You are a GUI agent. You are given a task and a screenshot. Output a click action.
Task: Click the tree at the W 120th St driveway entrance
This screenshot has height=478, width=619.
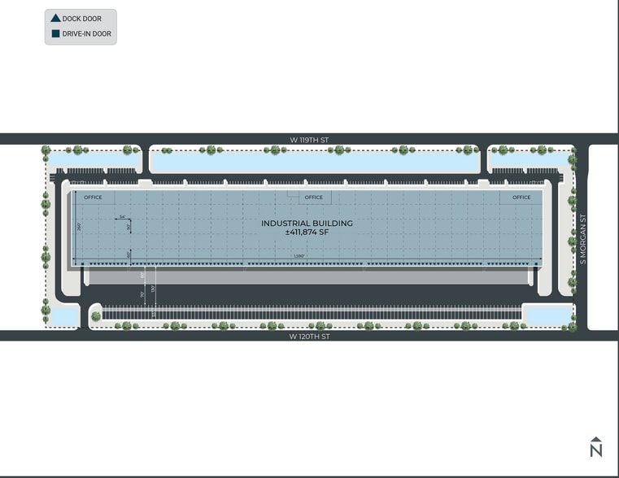pos(96,316)
